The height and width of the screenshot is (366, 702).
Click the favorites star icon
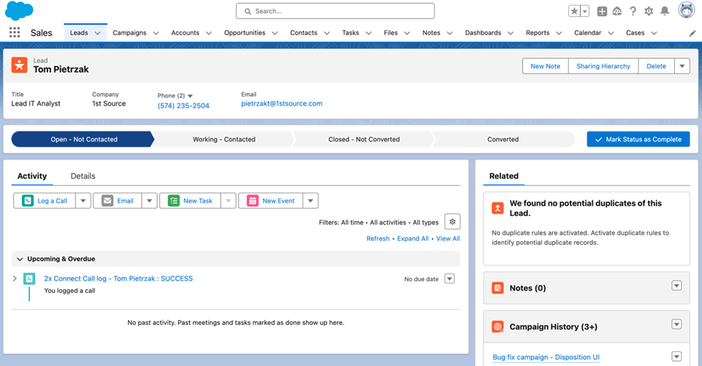(x=574, y=11)
